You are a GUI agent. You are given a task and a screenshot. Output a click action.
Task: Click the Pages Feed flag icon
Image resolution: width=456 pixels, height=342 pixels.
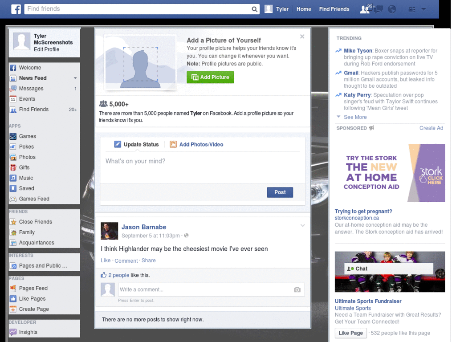(x=13, y=288)
